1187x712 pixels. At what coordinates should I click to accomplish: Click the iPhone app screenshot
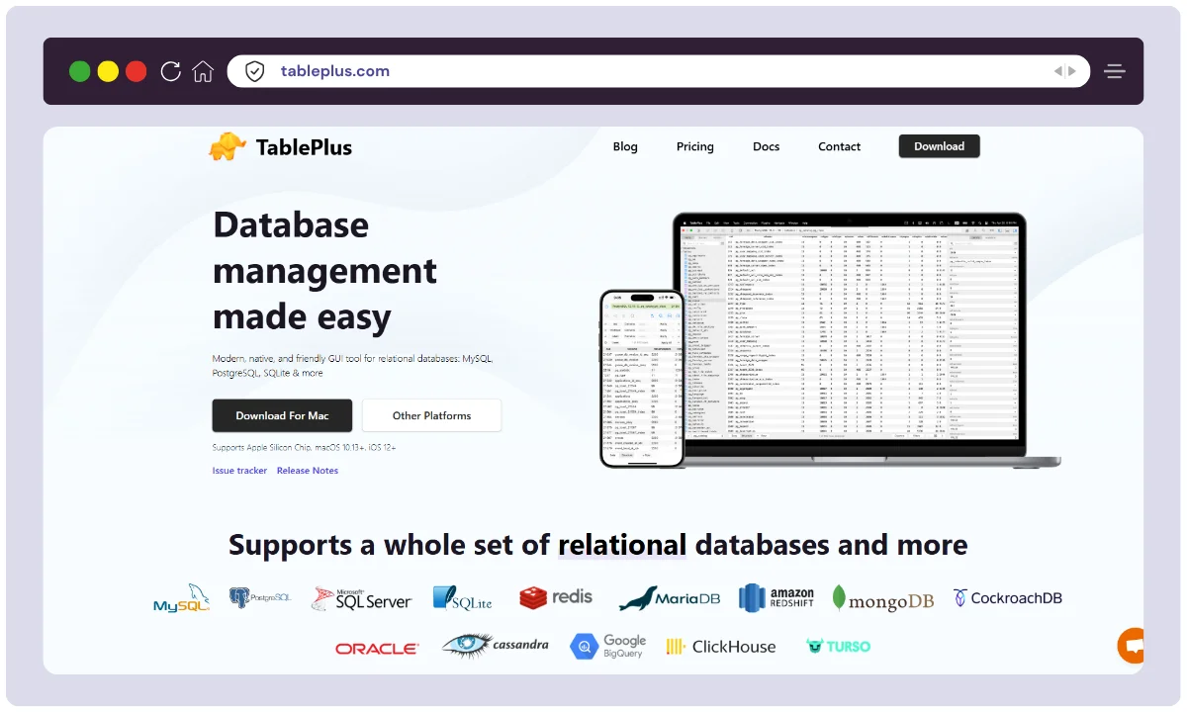coord(643,378)
